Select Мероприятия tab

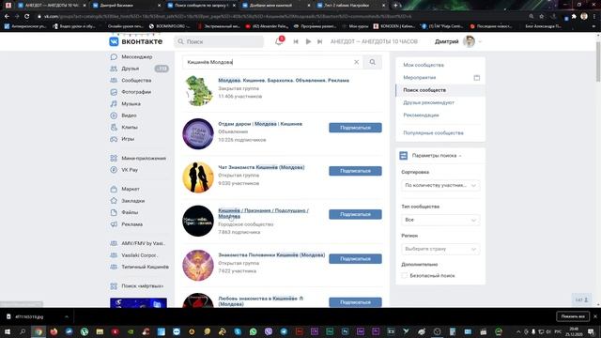point(420,77)
